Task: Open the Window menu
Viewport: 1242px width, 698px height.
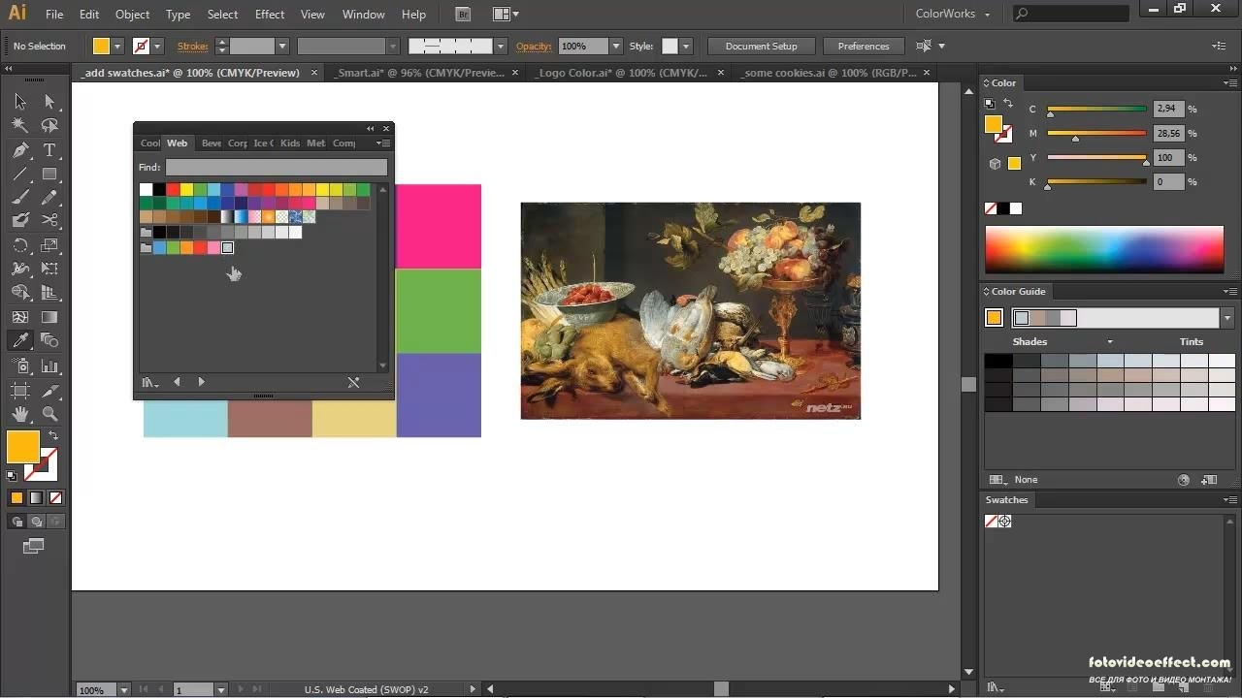Action: [364, 15]
